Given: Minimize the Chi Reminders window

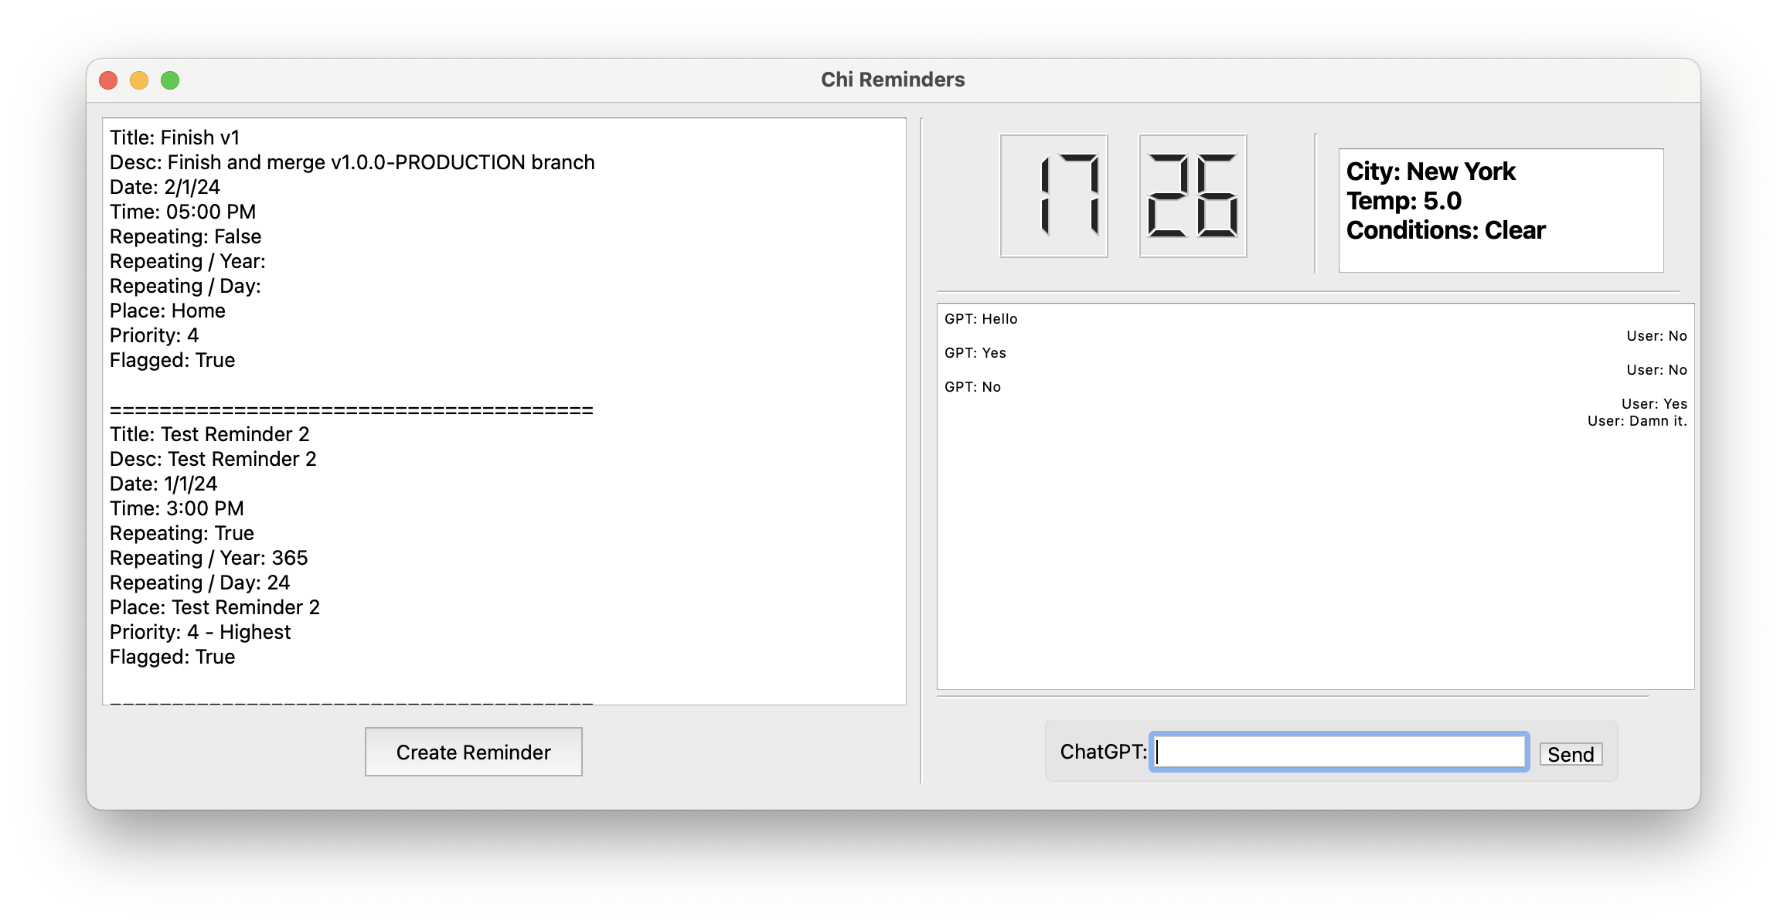Looking at the screenshot, I should coord(139,80).
